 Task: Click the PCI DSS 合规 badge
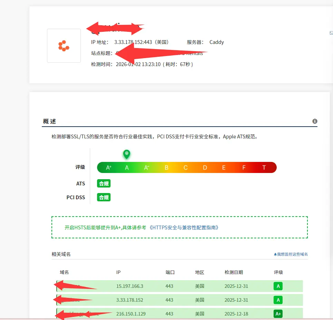104,197
